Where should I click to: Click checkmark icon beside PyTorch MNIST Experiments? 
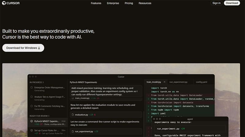(x=32, y=121)
